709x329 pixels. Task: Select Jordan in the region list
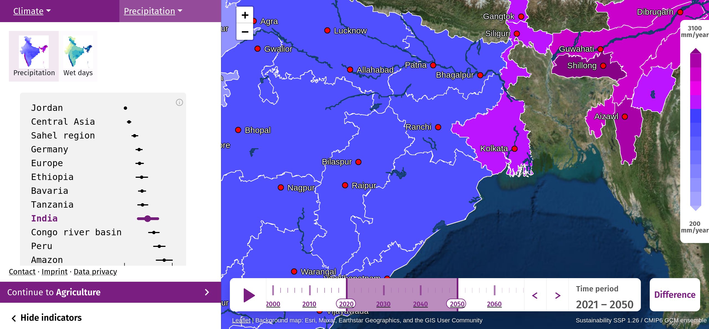(47, 108)
